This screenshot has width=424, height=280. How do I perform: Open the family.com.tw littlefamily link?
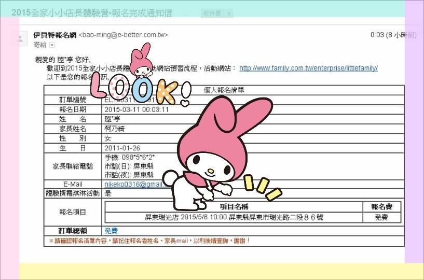(x=308, y=68)
